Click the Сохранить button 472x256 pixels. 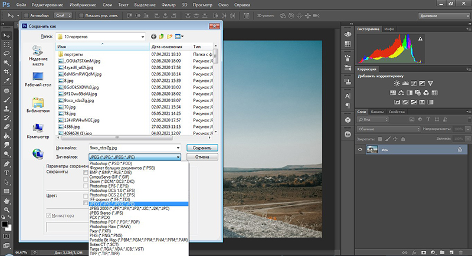pos(202,147)
